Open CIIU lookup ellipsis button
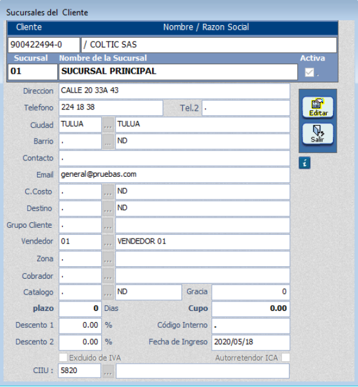Viewport: 358px width, 387px height. click(108, 371)
